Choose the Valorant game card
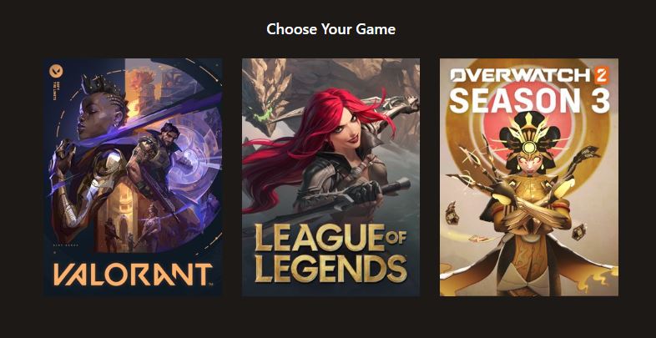 pos(133,178)
